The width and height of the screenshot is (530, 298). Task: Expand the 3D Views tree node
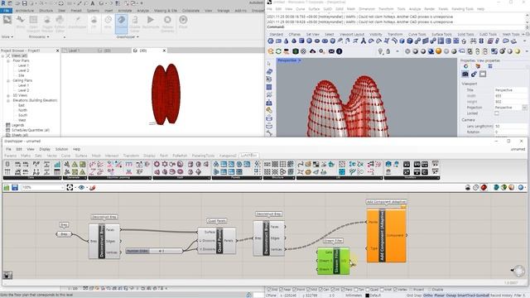point(8,96)
